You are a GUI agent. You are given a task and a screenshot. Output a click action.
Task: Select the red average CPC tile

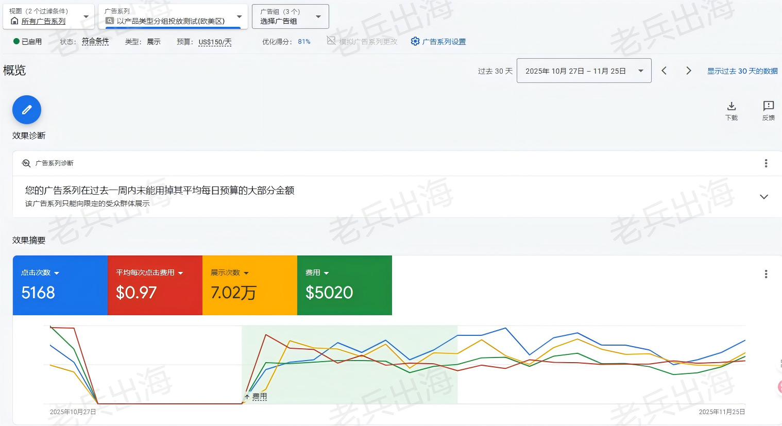(155, 285)
